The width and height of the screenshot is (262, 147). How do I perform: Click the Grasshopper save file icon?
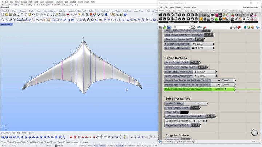pos(169,27)
